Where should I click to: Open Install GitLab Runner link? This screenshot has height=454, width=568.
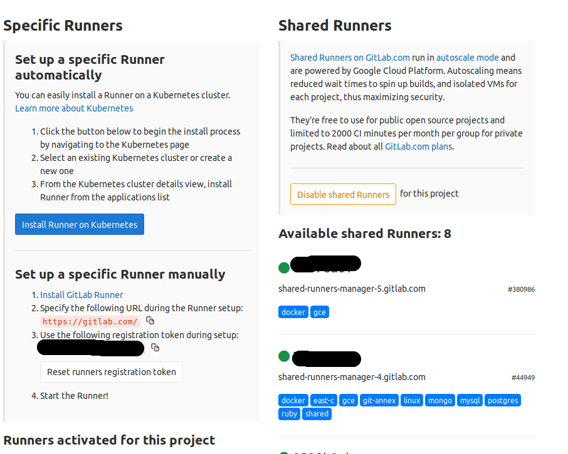pos(82,295)
